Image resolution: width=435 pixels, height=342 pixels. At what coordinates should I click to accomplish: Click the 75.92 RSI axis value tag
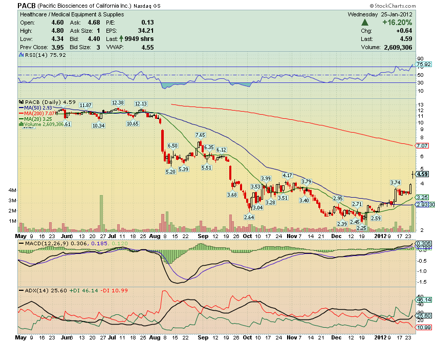pos(424,65)
